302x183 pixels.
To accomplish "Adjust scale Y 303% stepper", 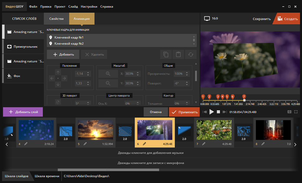I will point(138,83).
